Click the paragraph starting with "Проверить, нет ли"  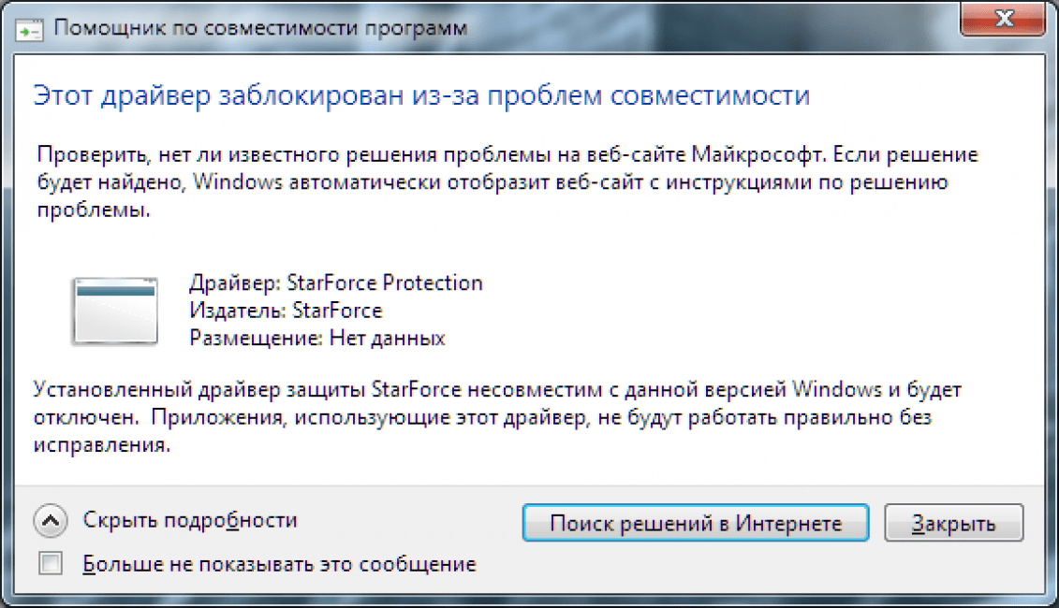click(507, 182)
